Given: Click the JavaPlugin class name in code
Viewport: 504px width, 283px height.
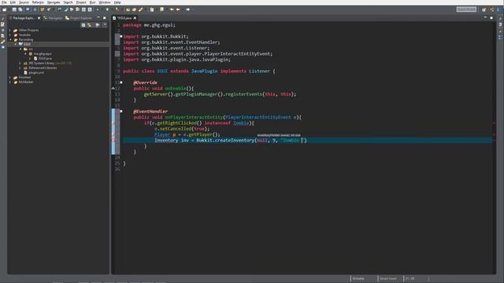Looking at the screenshot, I should point(205,71).
